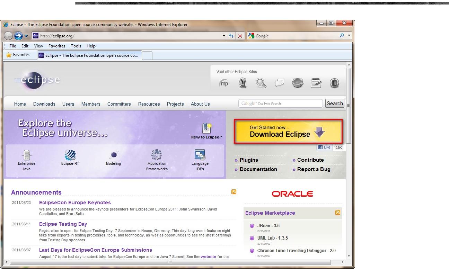Viewport: 449px width, 269px height.
Task: Click the red stop loading icon
Action: [240, 36]
